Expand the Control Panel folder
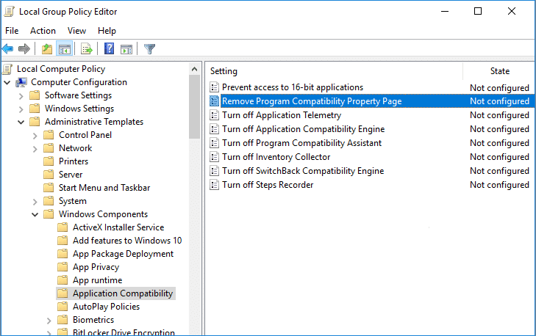Viewport: 536px width, 336px height. [x=35, y=135]
